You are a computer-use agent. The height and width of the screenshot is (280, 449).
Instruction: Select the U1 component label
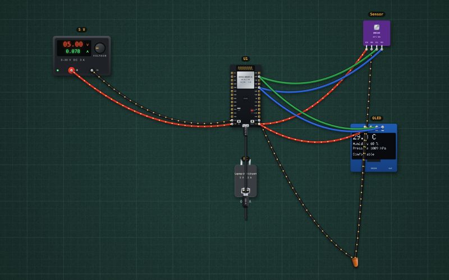click(x=245, y=59)
